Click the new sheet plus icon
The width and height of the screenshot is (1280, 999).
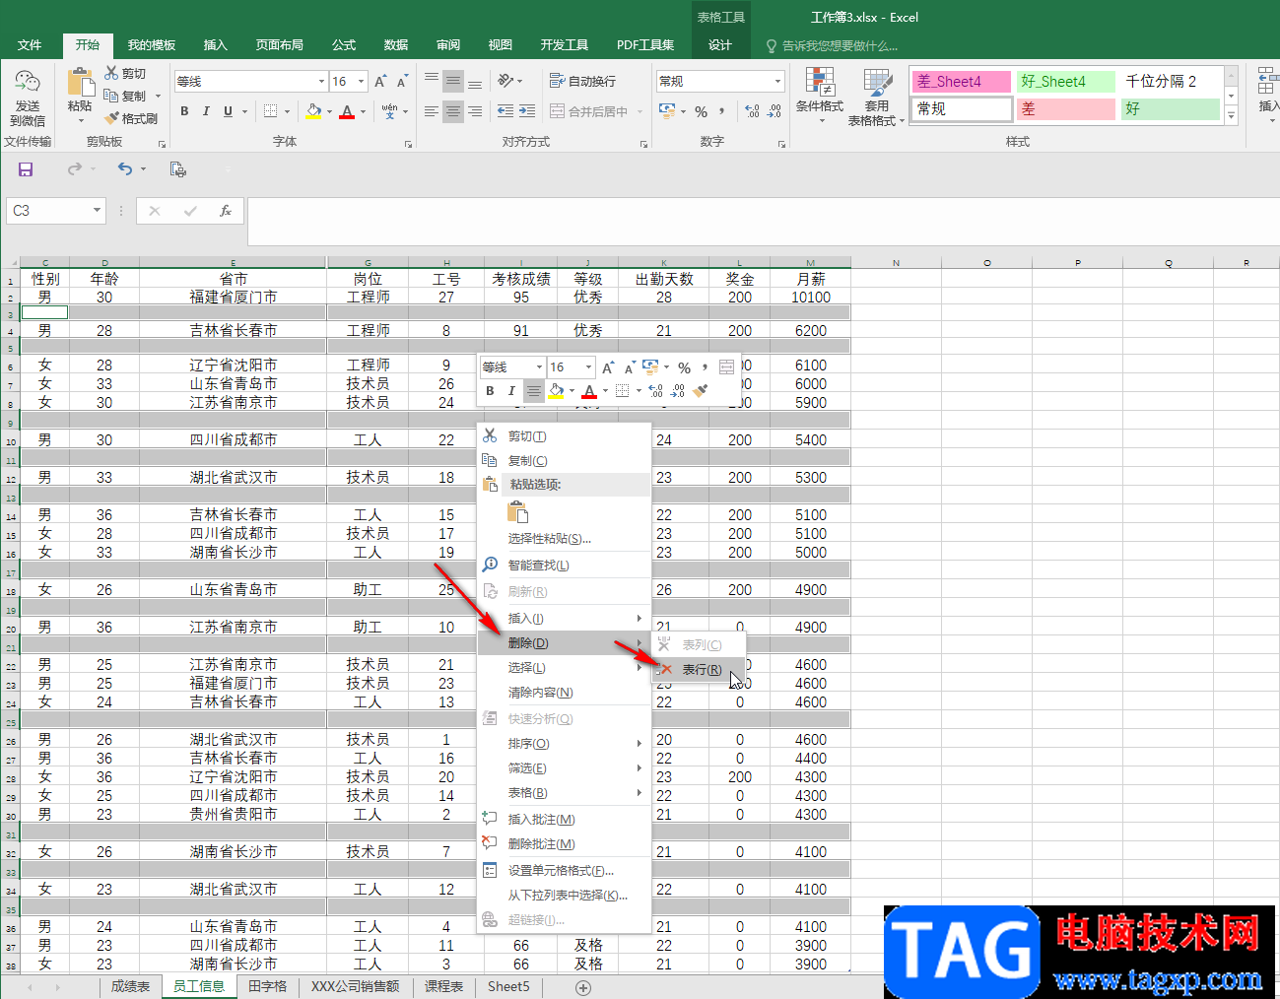pyautogui.click(x=583, y=987)
